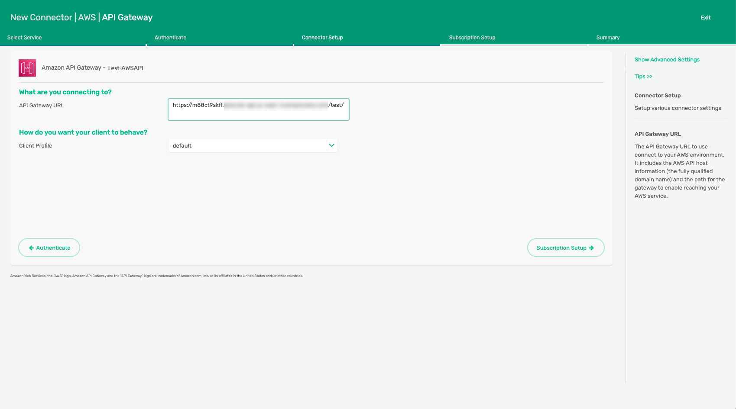Click Show Advanced Settings link

pos(667,60)
